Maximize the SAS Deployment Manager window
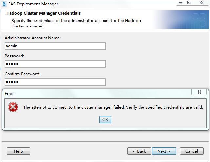 189,3
